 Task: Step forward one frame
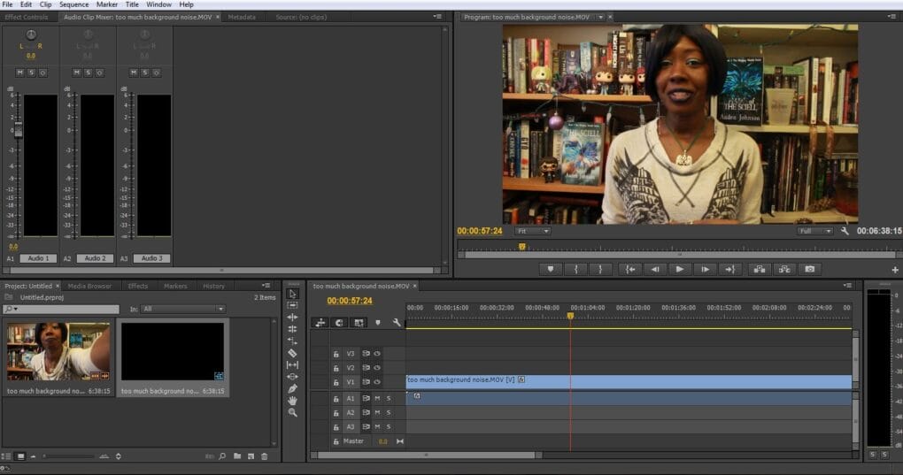tap(705, 269)
